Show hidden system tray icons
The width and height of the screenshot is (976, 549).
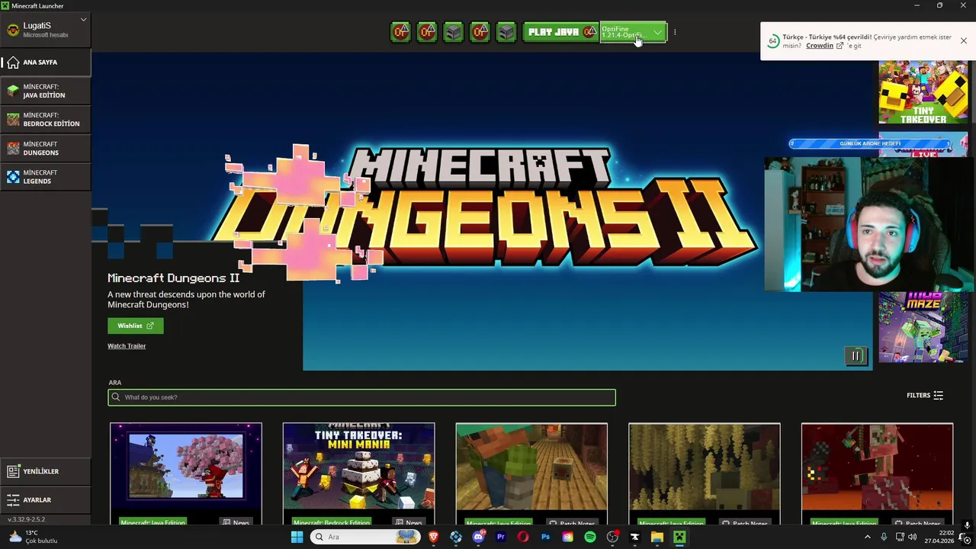867,537
